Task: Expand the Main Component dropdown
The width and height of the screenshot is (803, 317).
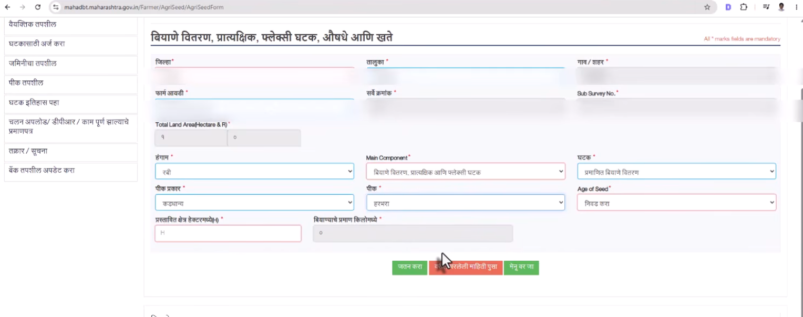Action: [x=466, y=171]
